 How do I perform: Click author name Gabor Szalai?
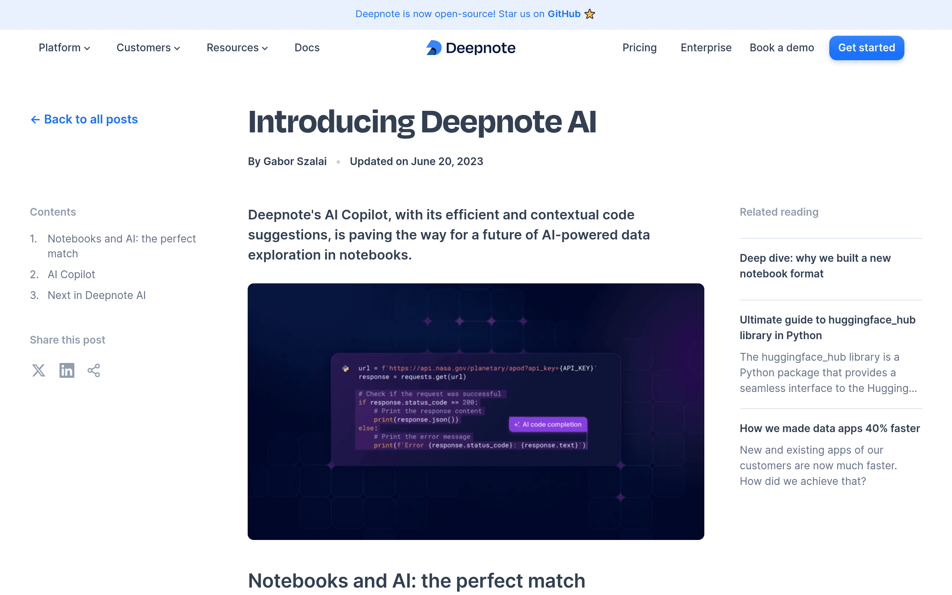click(x=295, y=161)
